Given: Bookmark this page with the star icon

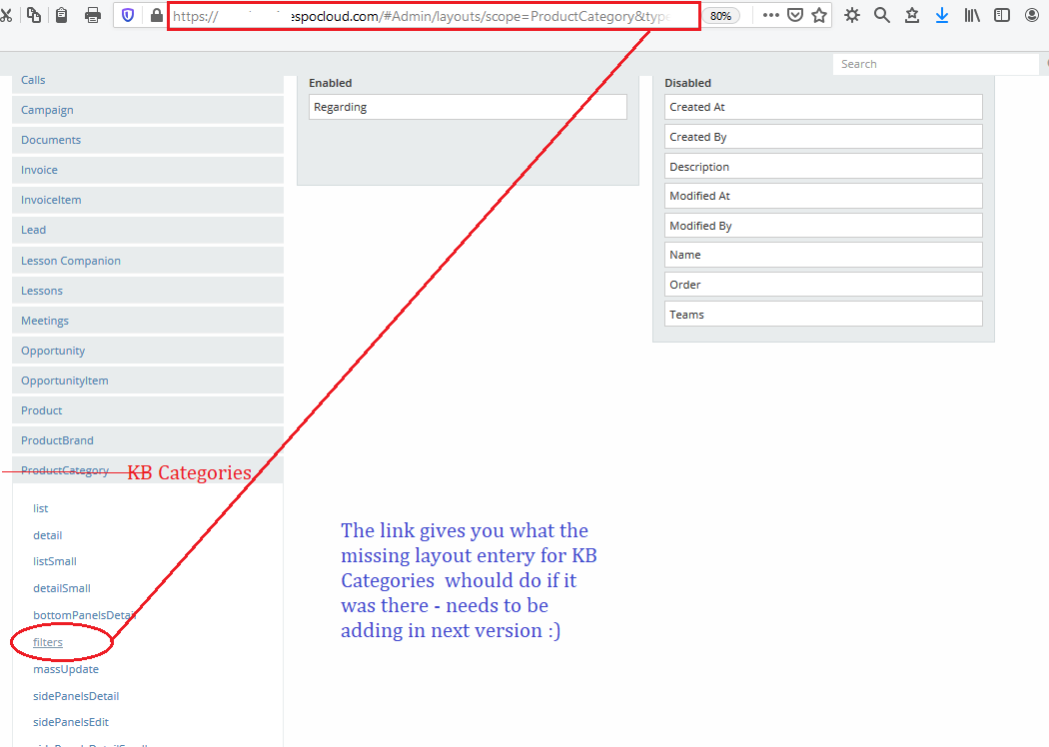Looking at the screenshot, I should [x=819, y=15].
